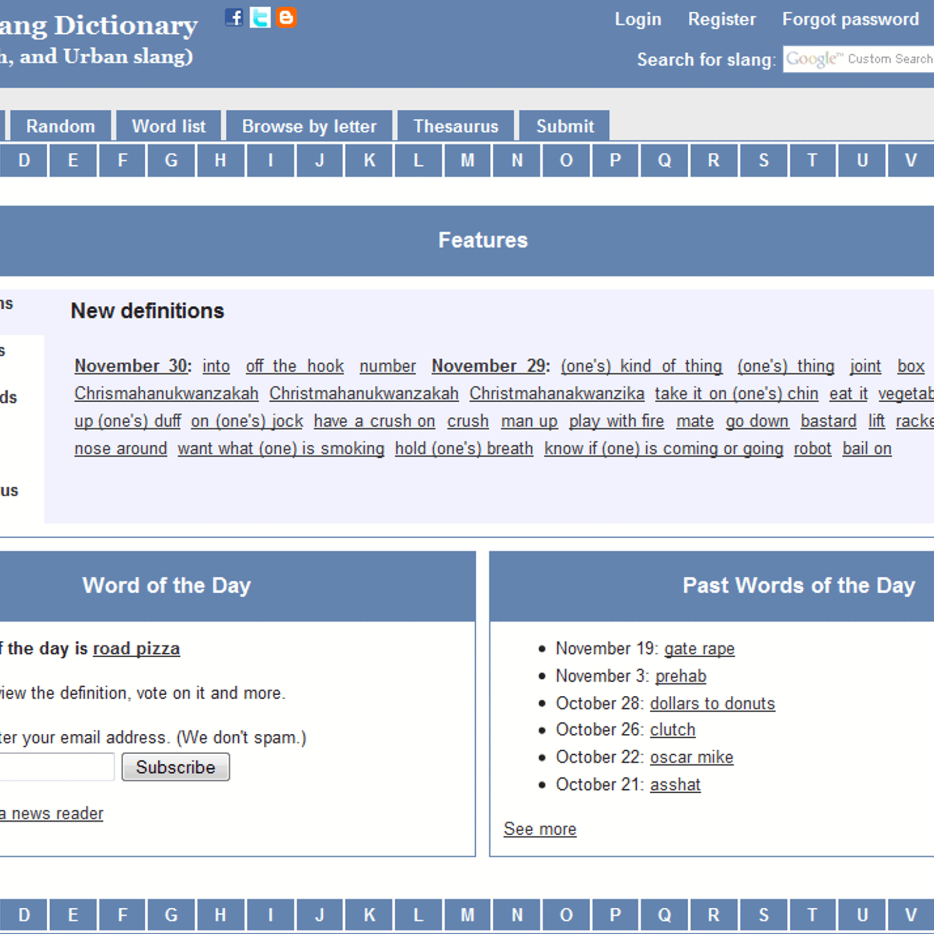Switch to the Word list tab

(x=169, y=126)
